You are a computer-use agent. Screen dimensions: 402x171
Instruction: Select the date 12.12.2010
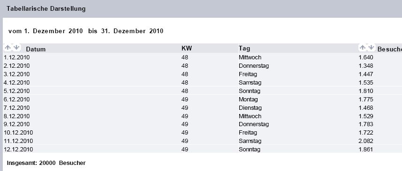(x=18, y=150)
